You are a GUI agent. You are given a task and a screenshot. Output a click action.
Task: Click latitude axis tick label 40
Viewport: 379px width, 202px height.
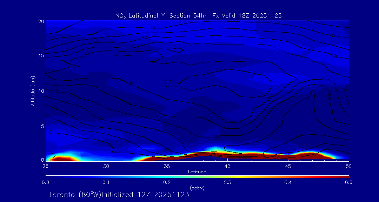tap(227, 166)
